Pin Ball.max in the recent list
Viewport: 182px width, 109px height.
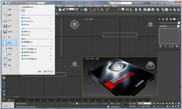tap(51, 24)
